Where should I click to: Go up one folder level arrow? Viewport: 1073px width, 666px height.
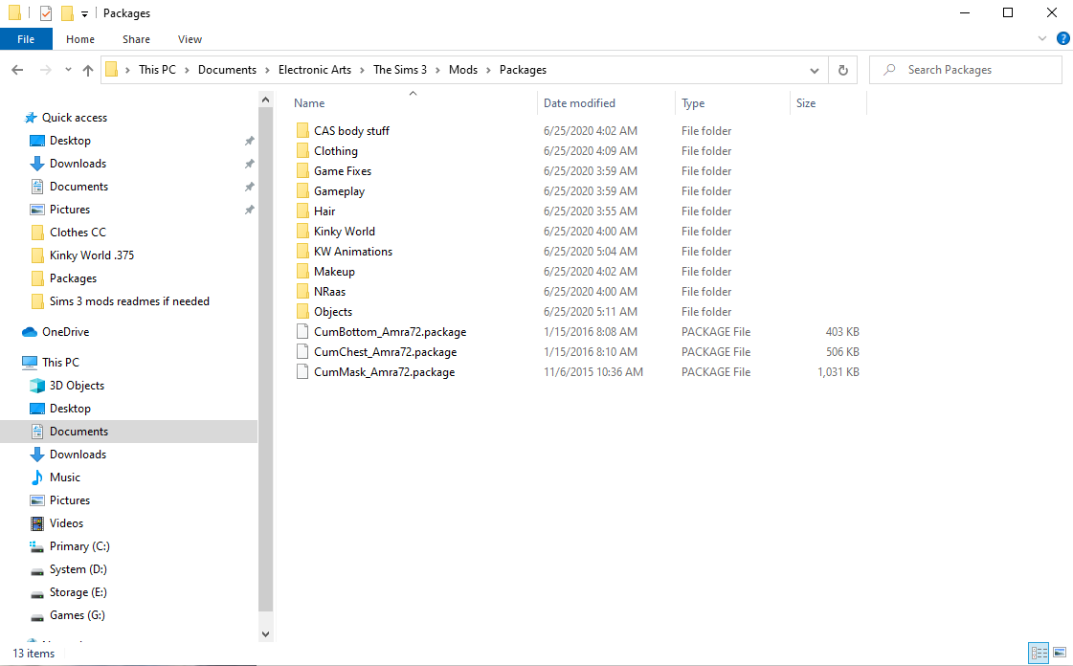coord(88,70)
